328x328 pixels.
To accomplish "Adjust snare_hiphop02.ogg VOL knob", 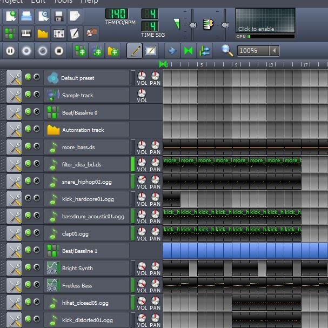I will click(142, 179).
